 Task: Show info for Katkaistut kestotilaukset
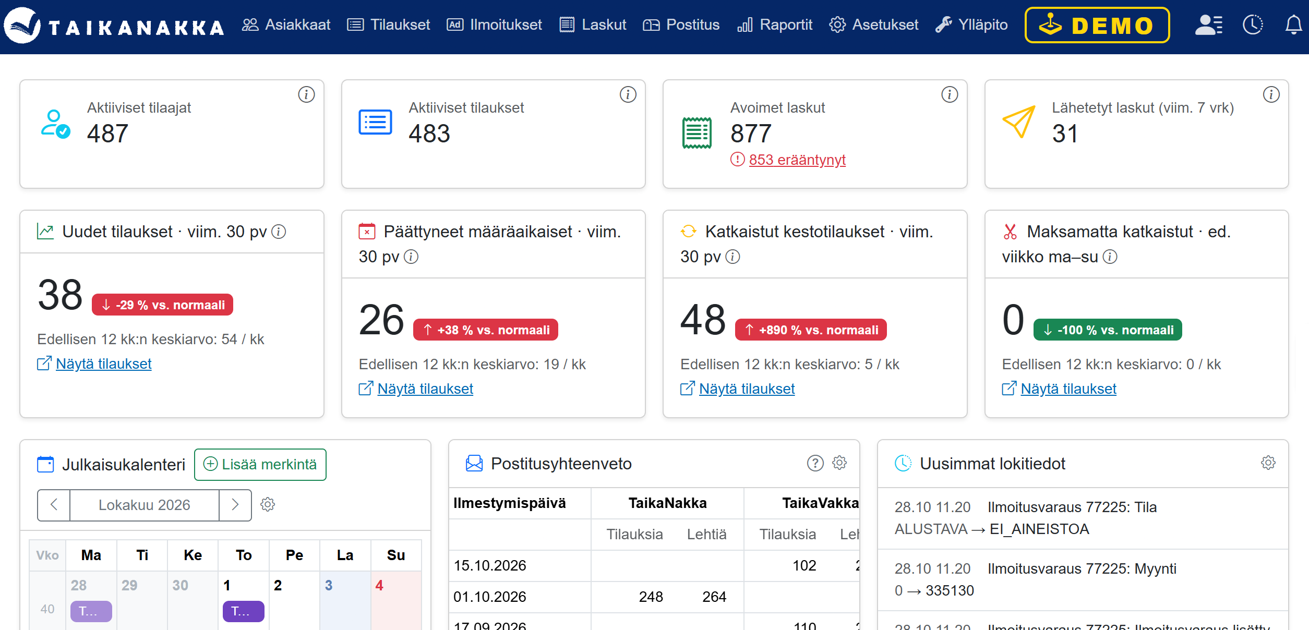[733, 257]
